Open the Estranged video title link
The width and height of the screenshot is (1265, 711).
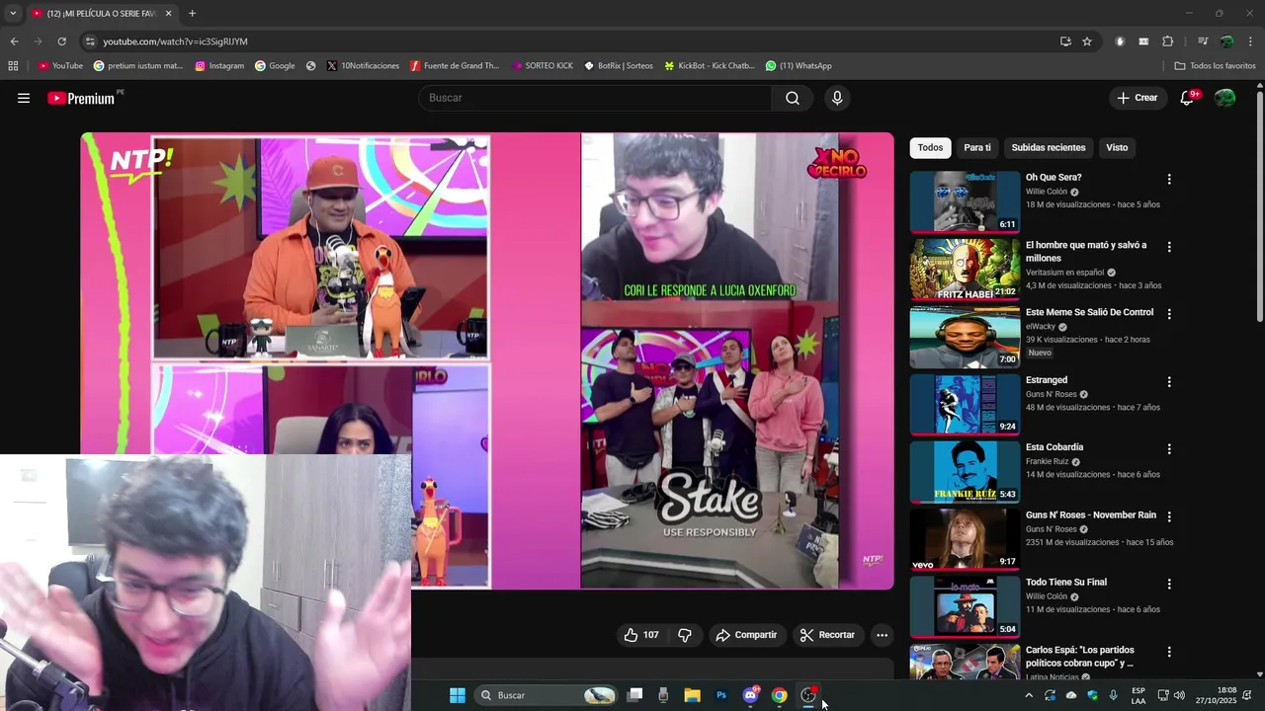tap(1047, 380)
